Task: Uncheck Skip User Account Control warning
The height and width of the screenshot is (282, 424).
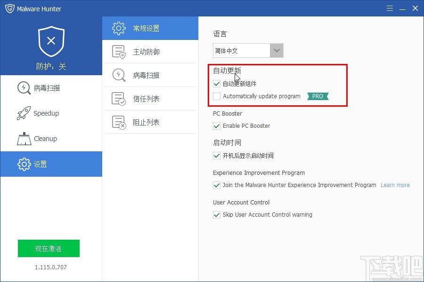Action: click(216, 214)
